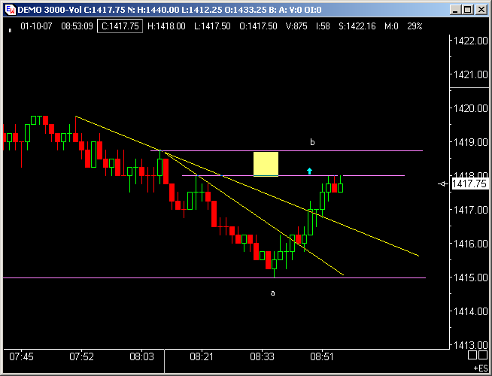Image resolution: width=492 pixels, height=376 pixels.
Task: Minimize the DEMO 3000-Vol chart window
Action: point(455,10)
